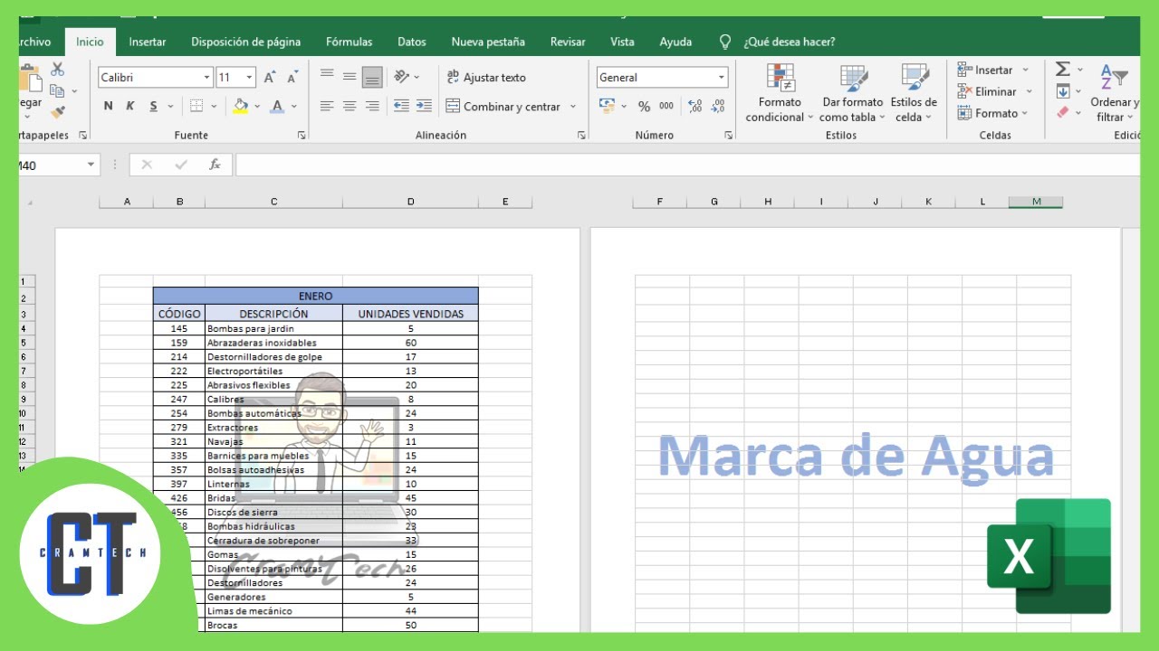Open the font color dropdown arrow
Screen dimensions: 1159x651
point(294,106)
